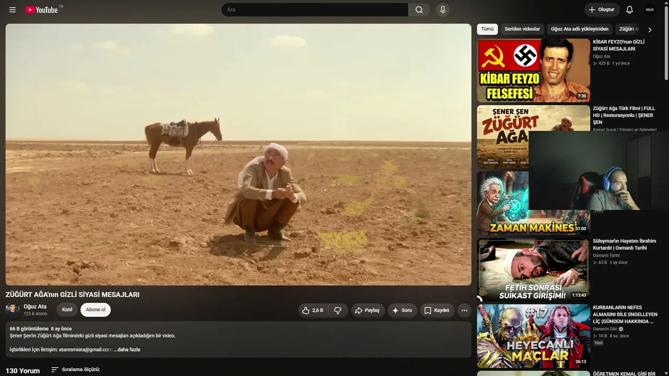Viewport: 669px width, 376px height.
Task: Click the "Sıralama ölçütü:" label
Action: coord(81,370)
